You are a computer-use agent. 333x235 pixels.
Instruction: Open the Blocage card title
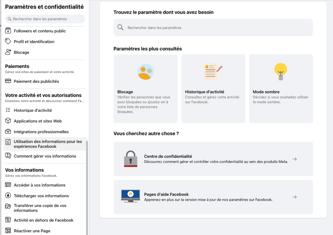[x=125, y=92]
